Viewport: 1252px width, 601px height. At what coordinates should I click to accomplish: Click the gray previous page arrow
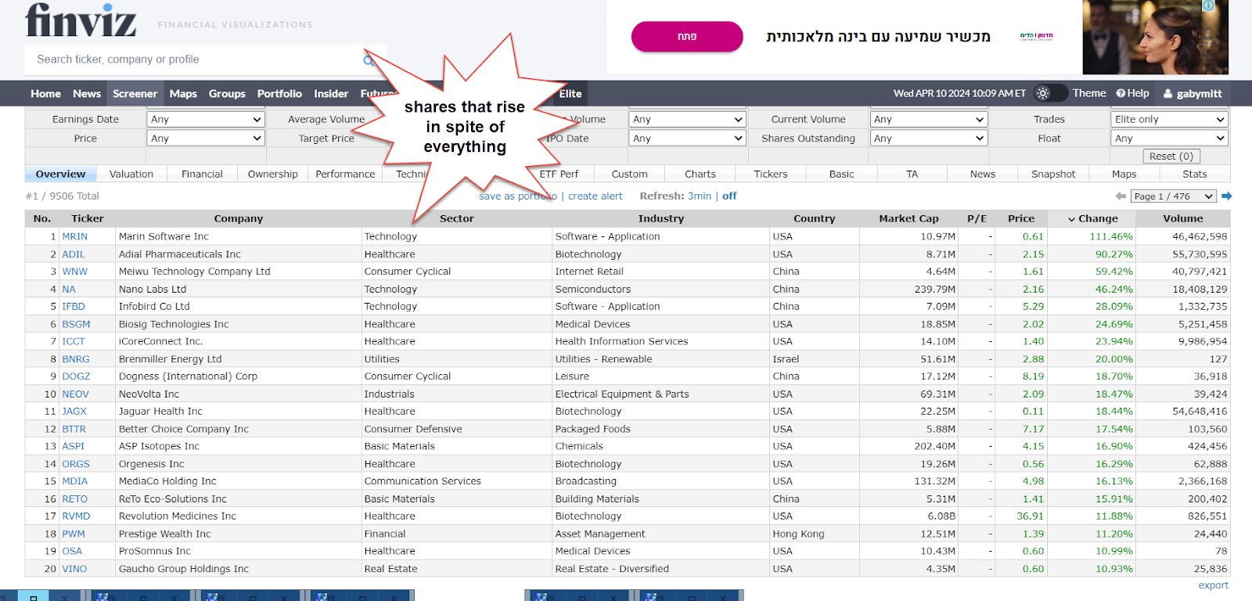[1121, 196]
